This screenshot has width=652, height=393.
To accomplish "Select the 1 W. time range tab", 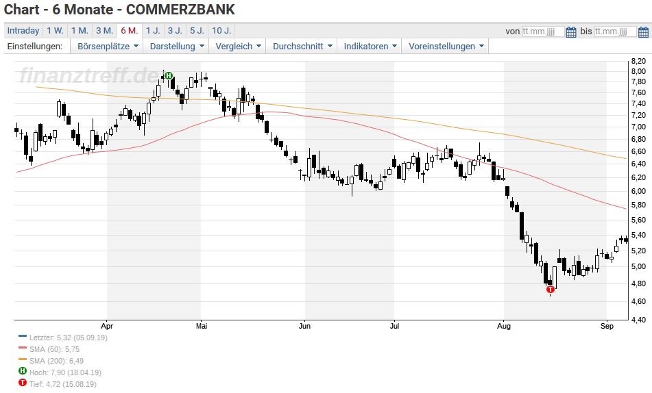I will tap(55, 31).
